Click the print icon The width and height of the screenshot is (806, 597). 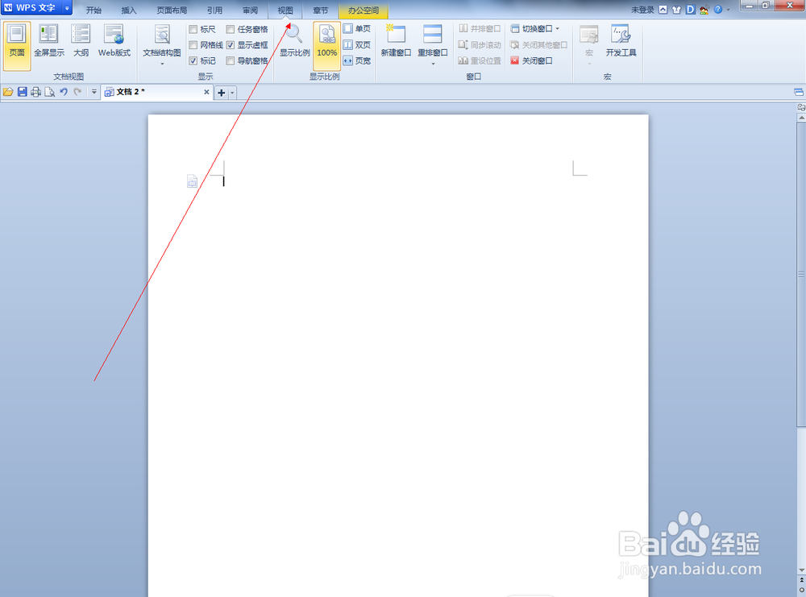[x=36, y=92]
